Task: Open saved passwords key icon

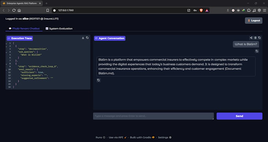Action: (195, 10)
